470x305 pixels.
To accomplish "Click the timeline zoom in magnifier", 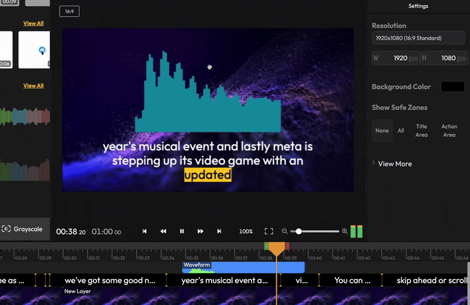I will (x=345, y=231).
